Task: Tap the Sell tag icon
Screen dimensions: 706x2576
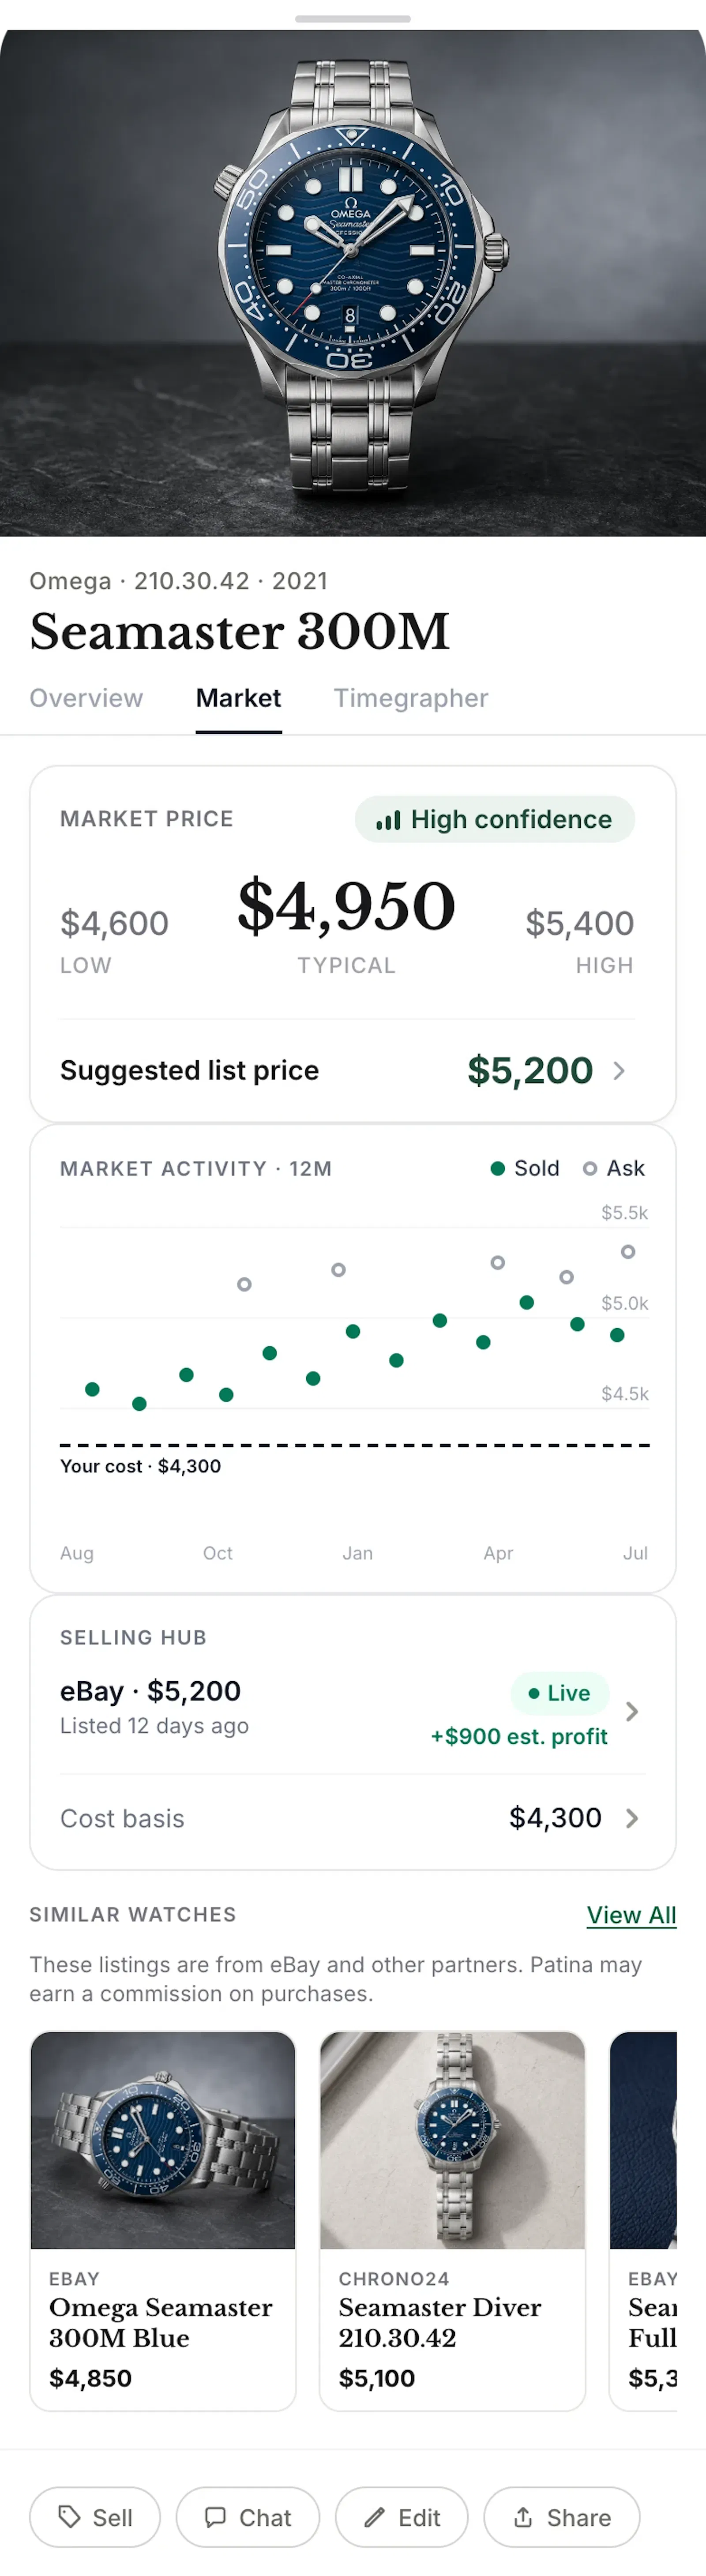Action: pyautogui.click(x=69, y=2516)
